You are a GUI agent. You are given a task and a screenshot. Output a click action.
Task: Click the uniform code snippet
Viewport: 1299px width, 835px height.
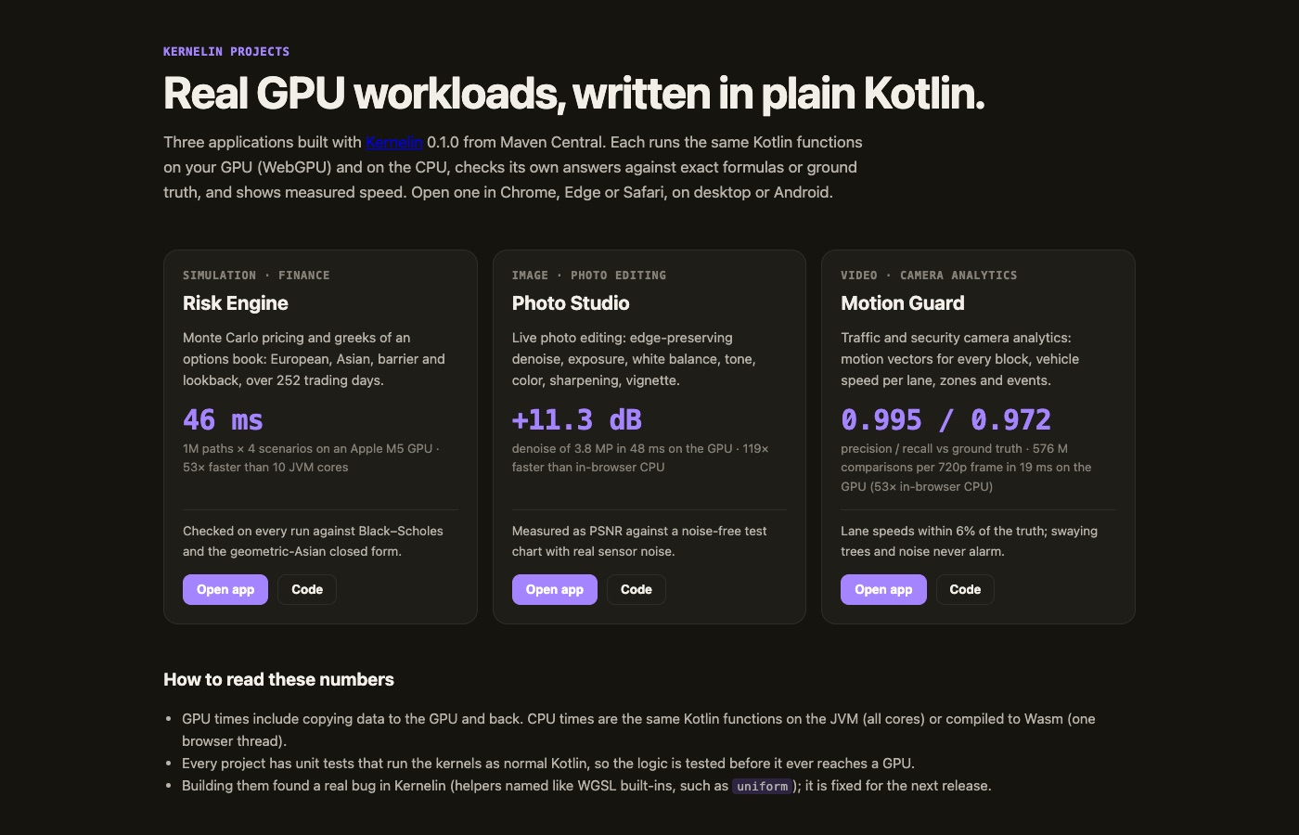click(763, 786)
